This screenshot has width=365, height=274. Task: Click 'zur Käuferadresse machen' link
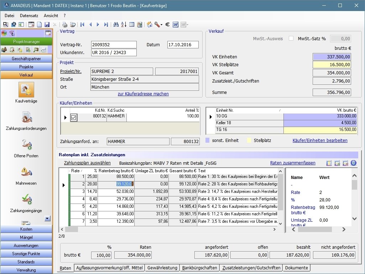pos(143,94)
